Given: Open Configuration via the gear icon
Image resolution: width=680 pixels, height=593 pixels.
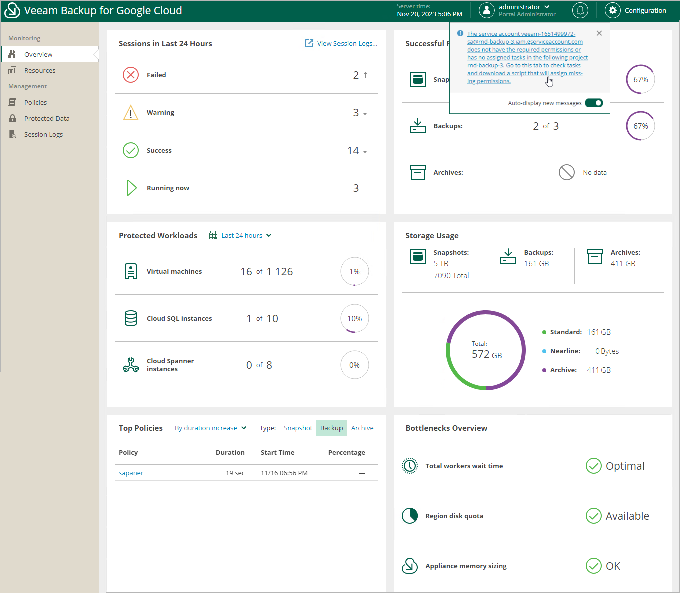Looking at the screenshot, I should pyautogui.click(x=612, y=10).
